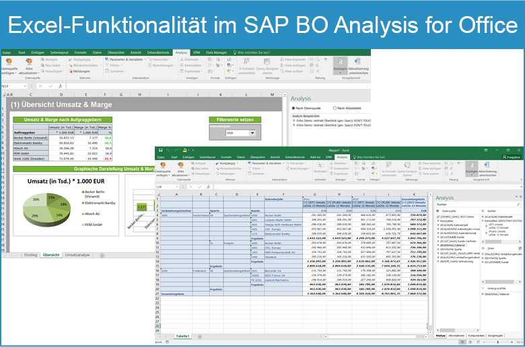Screen dimensions: 525x347
Task: Expand the [0CALYEAR] Kalenderjahr node under Datenquelle
Action: pyautogui.click(x=438, y=225)
